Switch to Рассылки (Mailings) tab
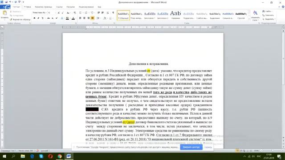 [70, 7]
